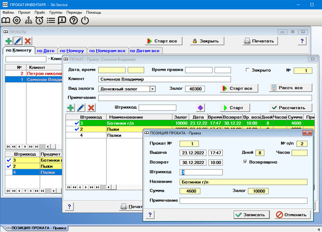Click the Примечание field in position dialog
Viewport: 322px width, 232px height.
[x=243, y=201]
